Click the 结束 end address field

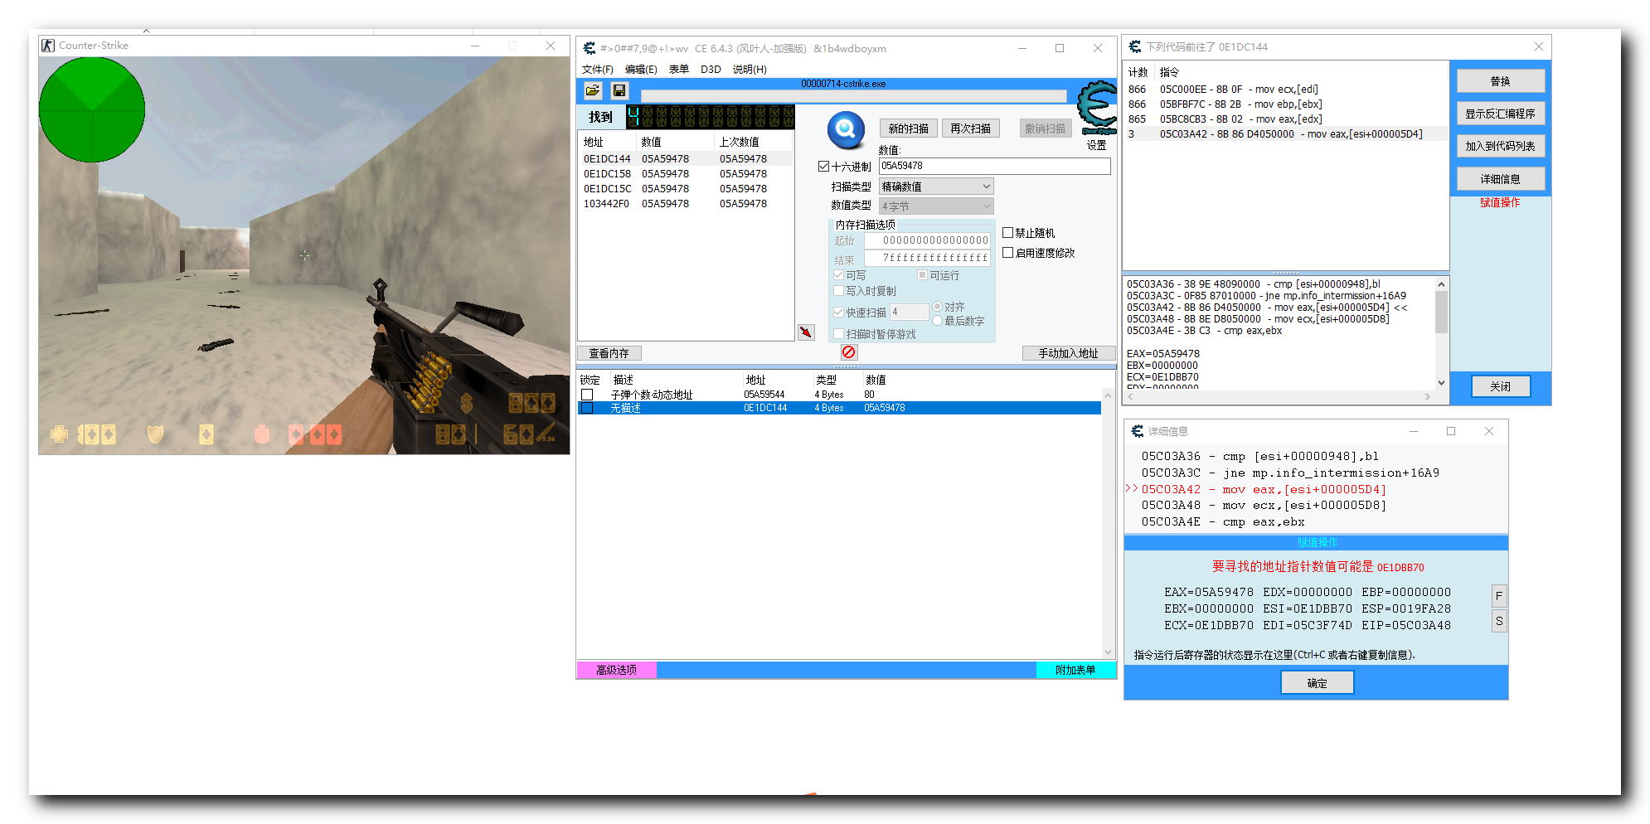click(x=927, y=259)
